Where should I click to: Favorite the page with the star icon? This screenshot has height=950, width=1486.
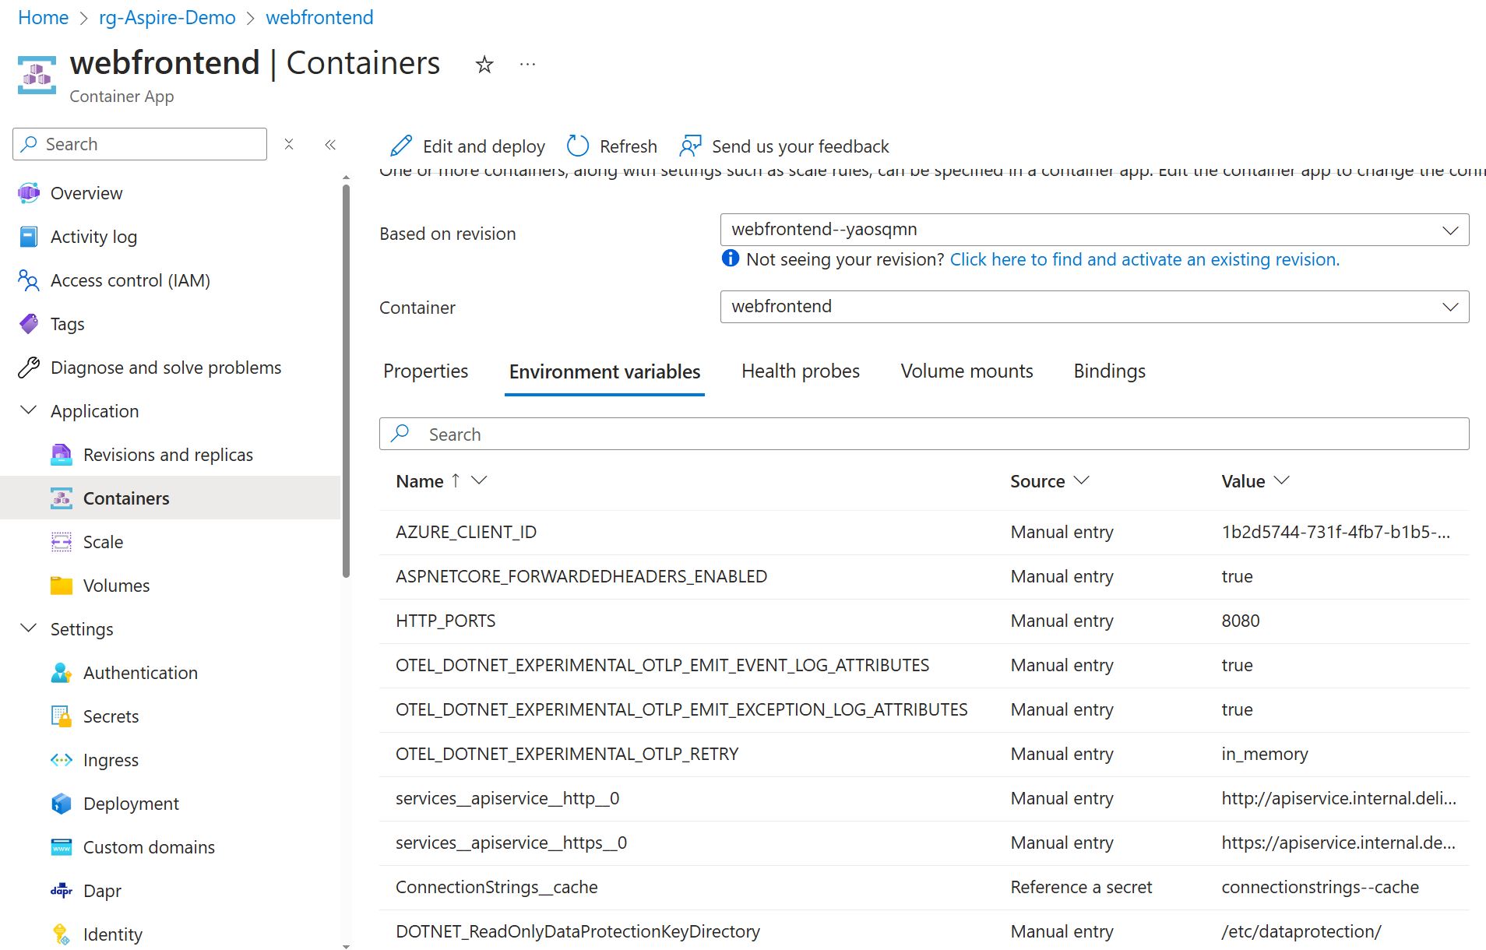pyautogui.click(x=484, y=65)
